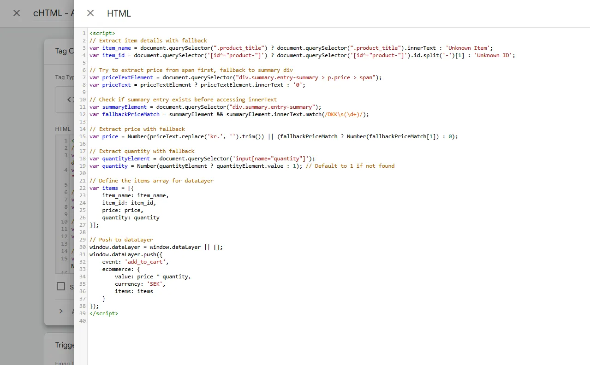Click the 'Extract price with fallback' comment

pyautogui.click(x=137, y=129)
